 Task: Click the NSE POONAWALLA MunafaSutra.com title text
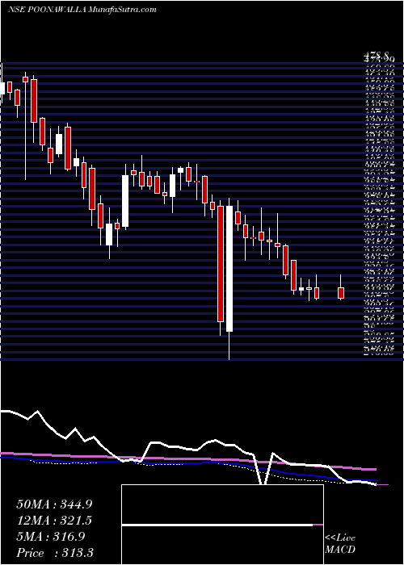pyautogui.click(x=82, y=10)
